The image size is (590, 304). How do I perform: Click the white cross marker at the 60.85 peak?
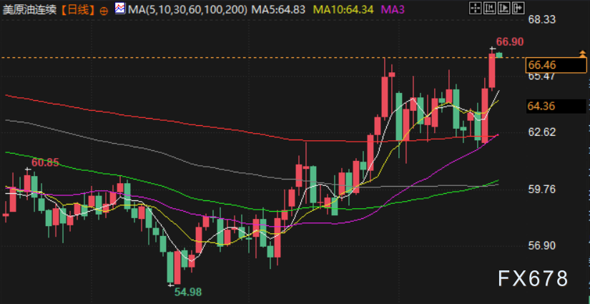[x=27, y=170]
